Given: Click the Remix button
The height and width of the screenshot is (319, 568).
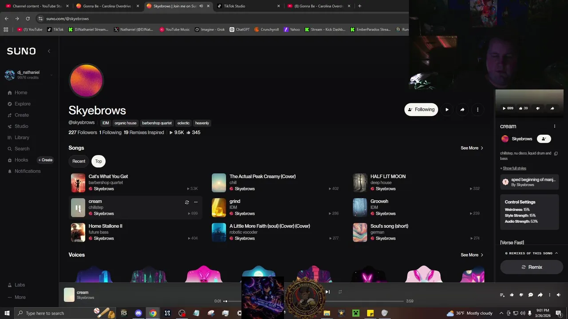Looking at the screenshot, I should pyautogui.click(x=532, y=267).
